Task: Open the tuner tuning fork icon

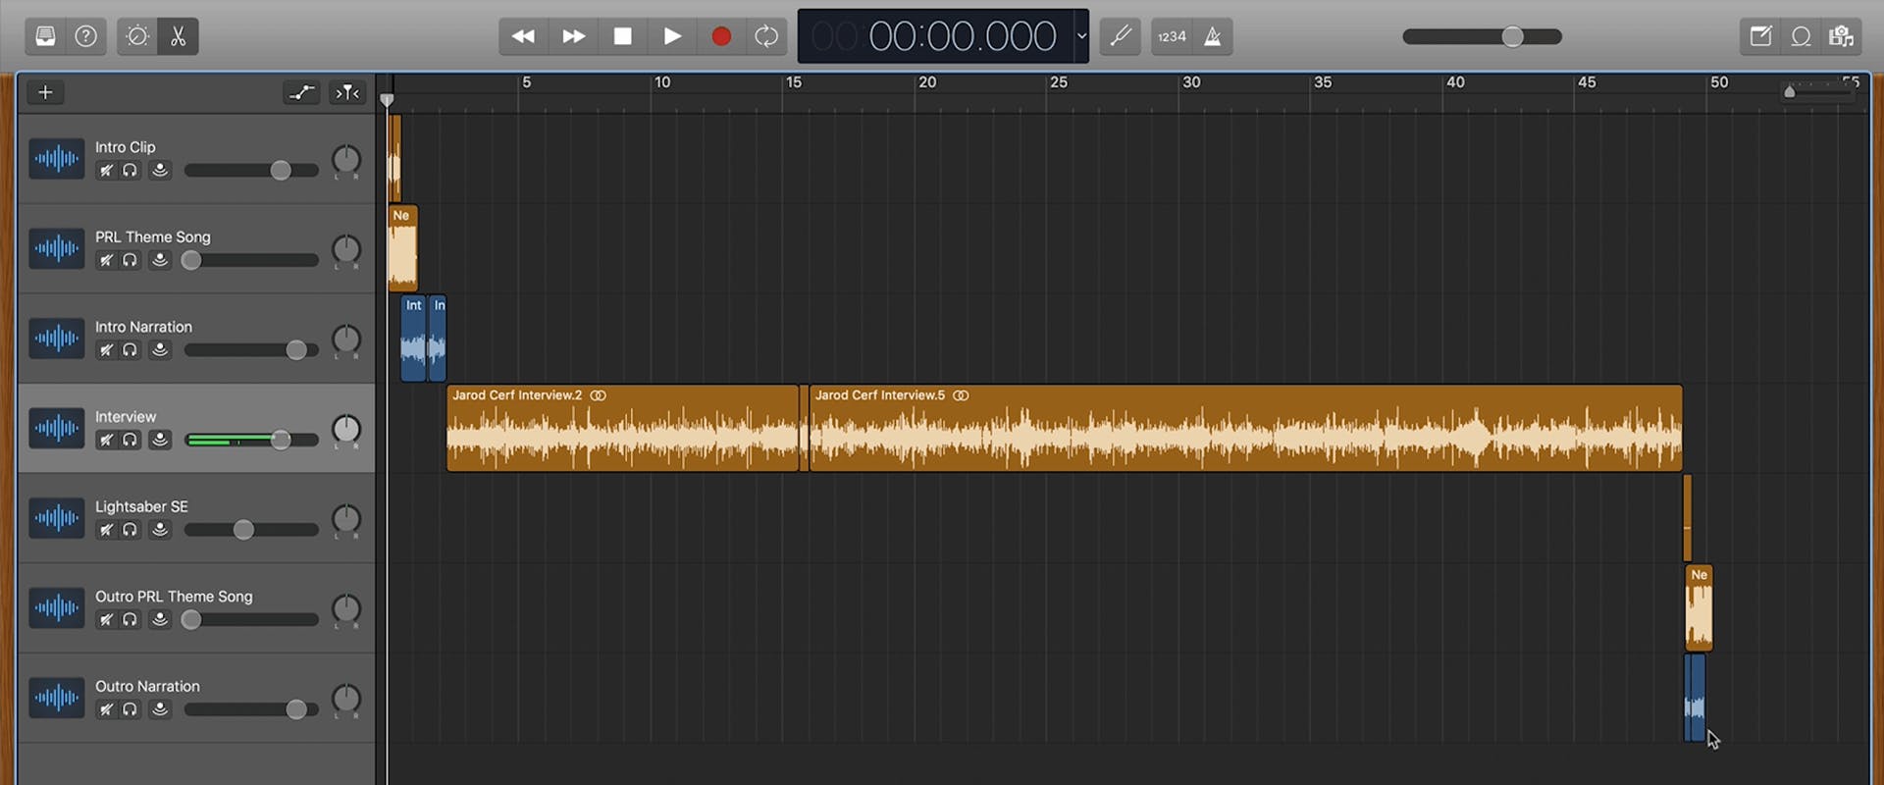Action: (x=1120, y=36)
